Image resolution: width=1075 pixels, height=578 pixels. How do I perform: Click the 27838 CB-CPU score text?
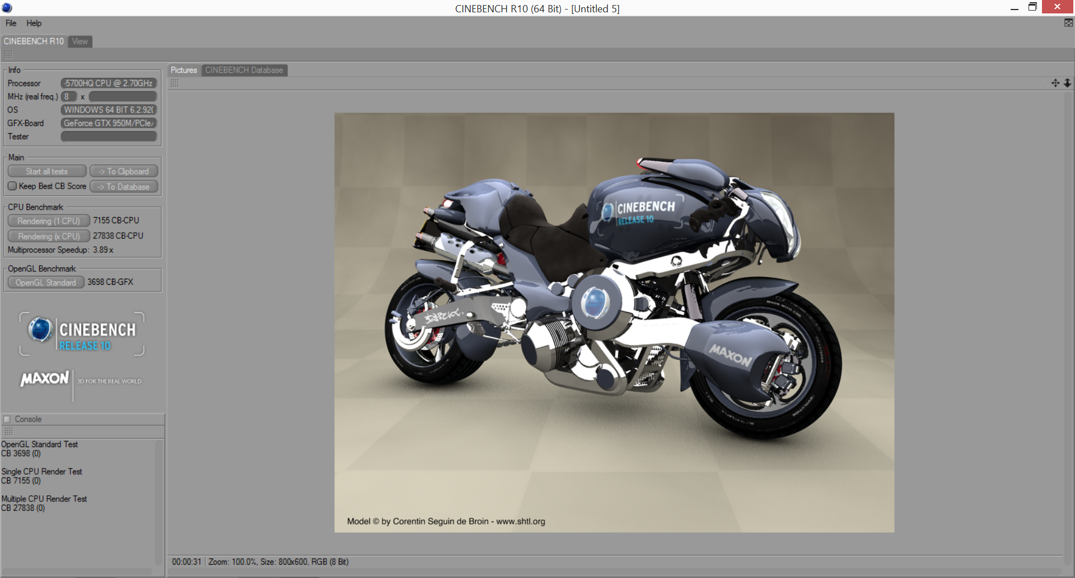[x=118, y=236]
